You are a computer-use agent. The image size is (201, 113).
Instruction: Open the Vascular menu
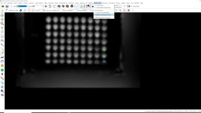click(105, 3)
